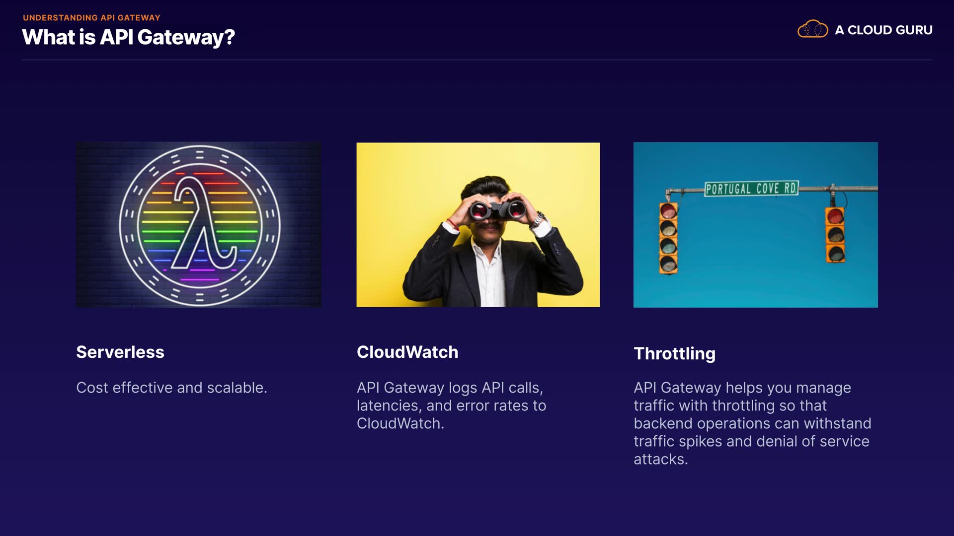This screenshot has height=536, width=954.
Task: Select the Serverless heading
Action: tap(120, 352)
